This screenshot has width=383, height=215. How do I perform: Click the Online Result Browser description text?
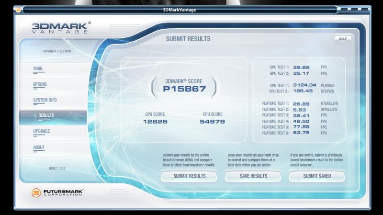pyautogui.click(x=189, y=160)
